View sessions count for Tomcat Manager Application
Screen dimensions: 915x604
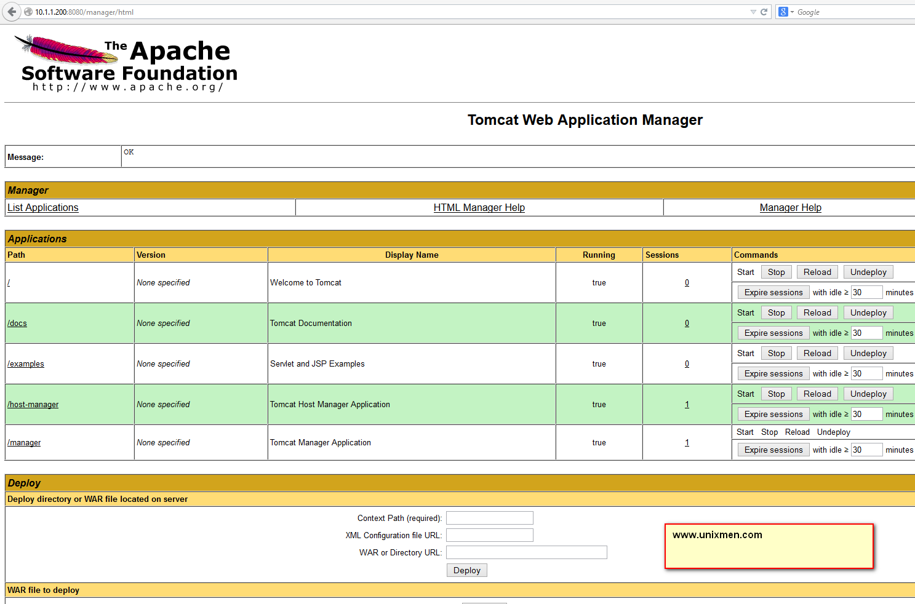tap(687, 442)
